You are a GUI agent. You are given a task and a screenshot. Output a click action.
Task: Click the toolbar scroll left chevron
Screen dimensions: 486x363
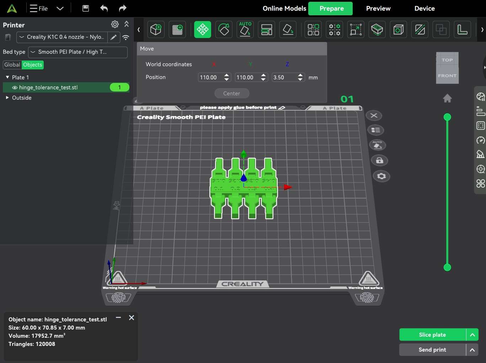pos(139,30)
